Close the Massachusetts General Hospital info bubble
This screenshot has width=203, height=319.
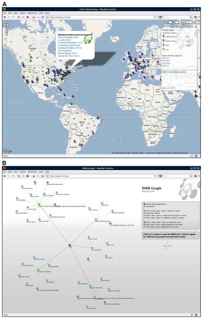tap(92, 33)
